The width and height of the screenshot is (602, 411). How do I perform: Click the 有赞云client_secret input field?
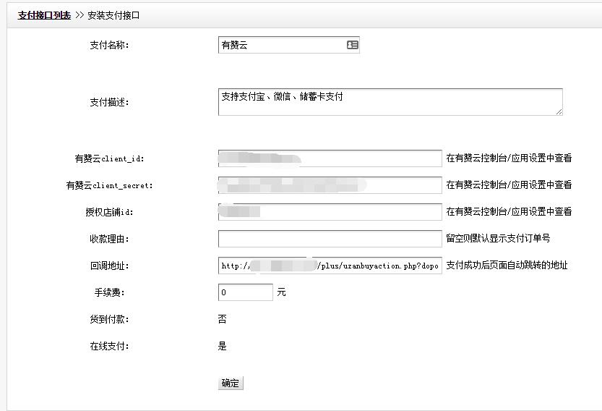(x=330, y=185)
